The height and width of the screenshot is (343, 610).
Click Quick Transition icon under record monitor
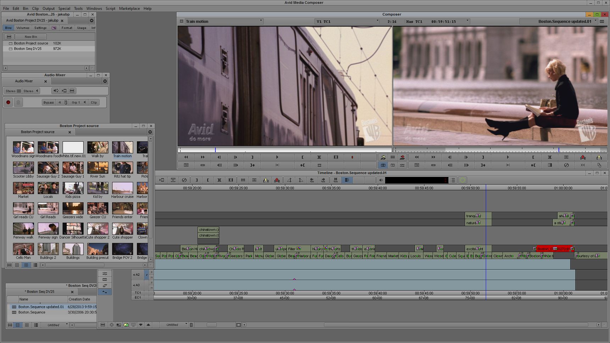550,165
